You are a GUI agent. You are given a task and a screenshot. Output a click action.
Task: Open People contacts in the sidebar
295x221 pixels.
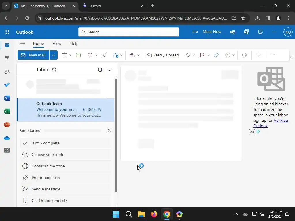pos(7,72)
